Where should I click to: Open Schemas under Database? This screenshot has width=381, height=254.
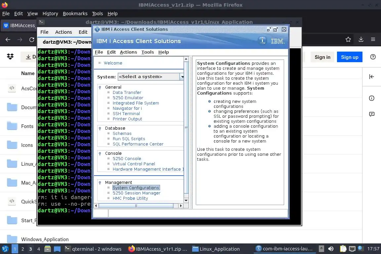(x=122, y=133)
